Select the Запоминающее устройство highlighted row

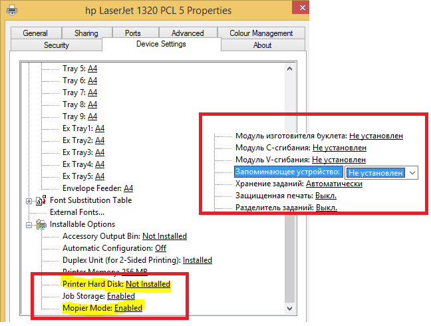(288, 172)
